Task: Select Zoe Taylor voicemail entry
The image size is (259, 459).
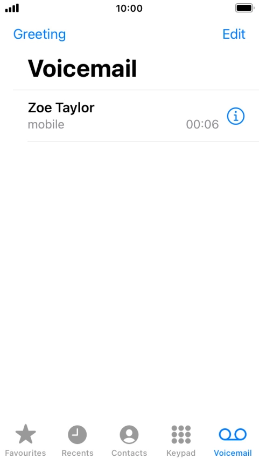Action: tap(136, 116)
